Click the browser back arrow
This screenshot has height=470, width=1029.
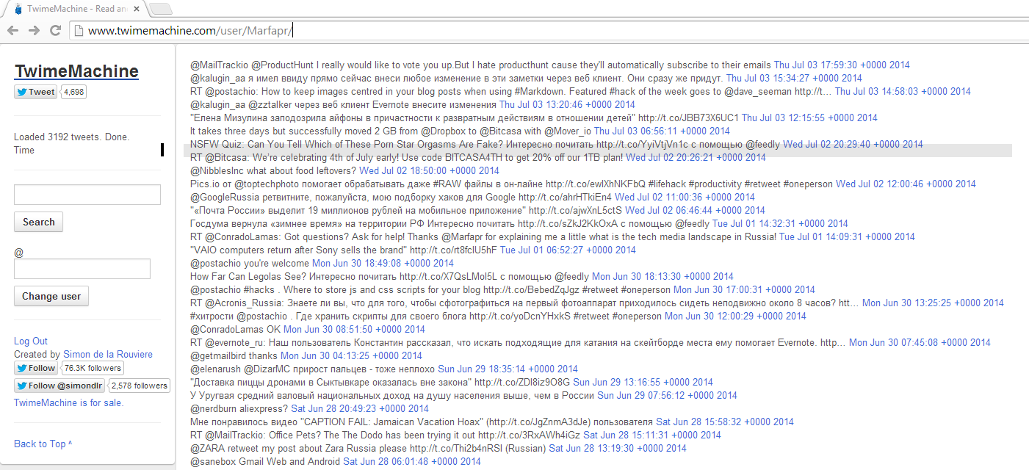click(12, 30)
